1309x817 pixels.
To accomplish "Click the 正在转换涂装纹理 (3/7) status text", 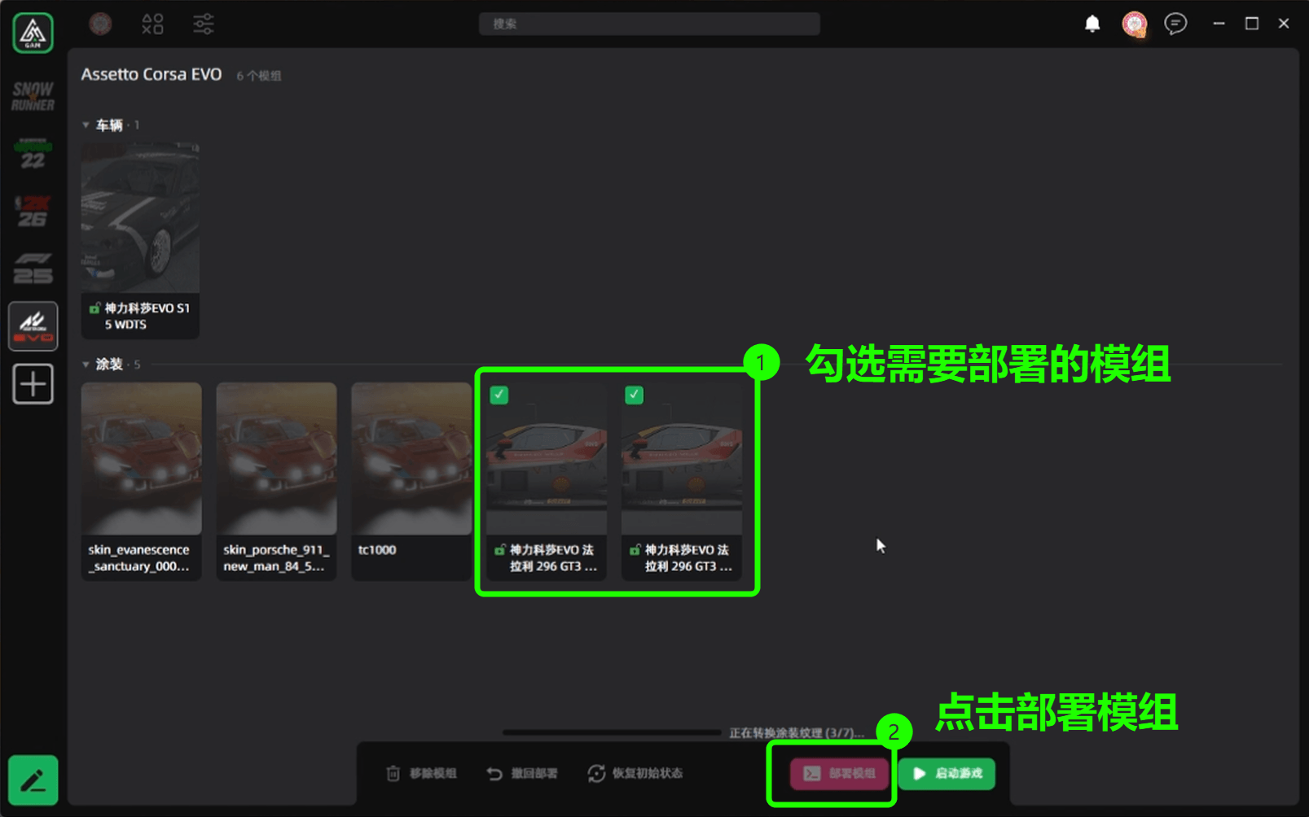I will coord(797,733).
